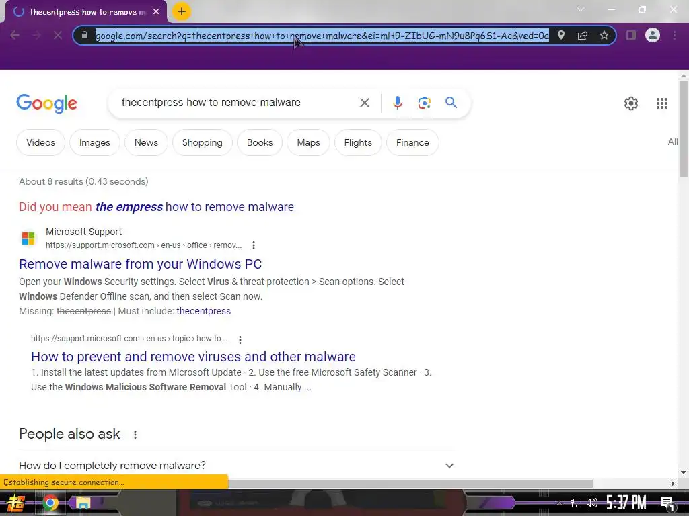The width and height of the screenshot is (689, 516).
Task: Switch to Books results
Action: [x=260, y=142]
